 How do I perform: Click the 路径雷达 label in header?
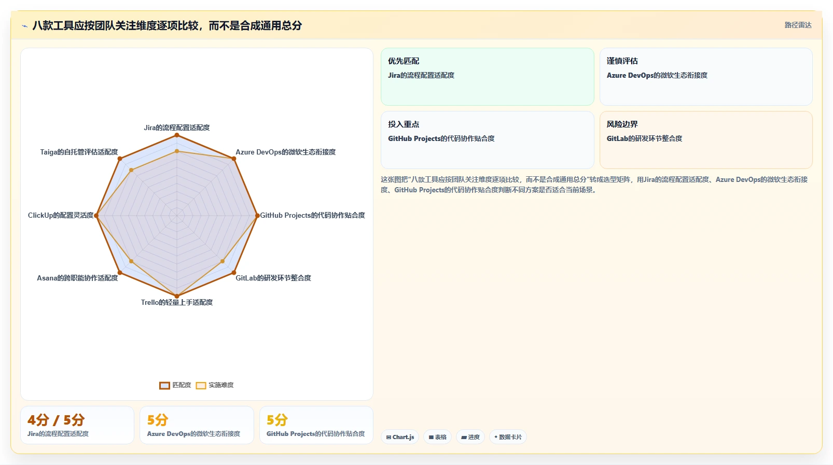(798, 25)
